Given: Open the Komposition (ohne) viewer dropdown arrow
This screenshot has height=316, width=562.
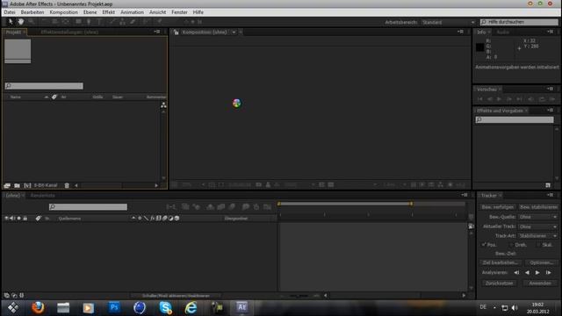Looking at the screenshot, I should [234, 32].
